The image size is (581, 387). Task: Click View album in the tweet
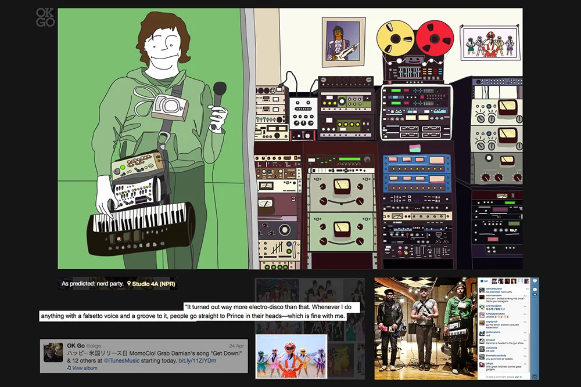84,368
